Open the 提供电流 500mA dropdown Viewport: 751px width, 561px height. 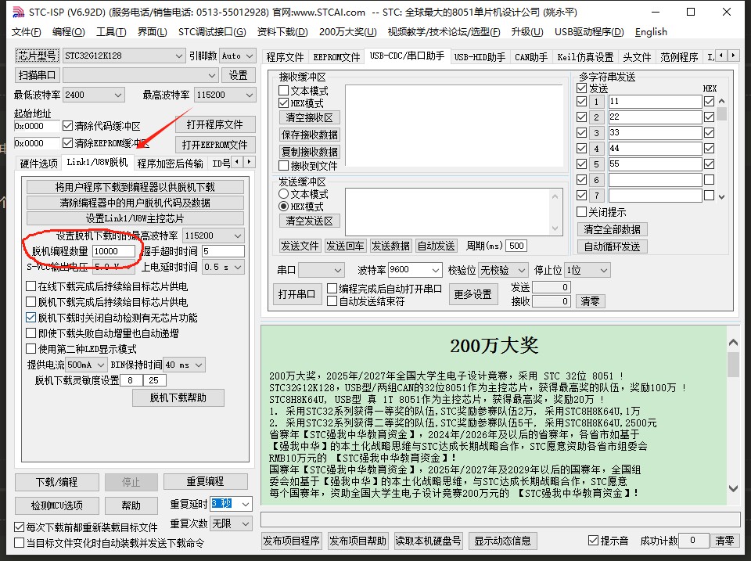[86, 365]
